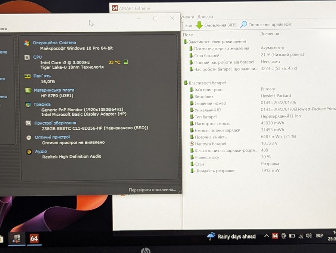The image size is (336, 253).
Task: Open the Графіка section heading
Action: click(x=42, y=104)
